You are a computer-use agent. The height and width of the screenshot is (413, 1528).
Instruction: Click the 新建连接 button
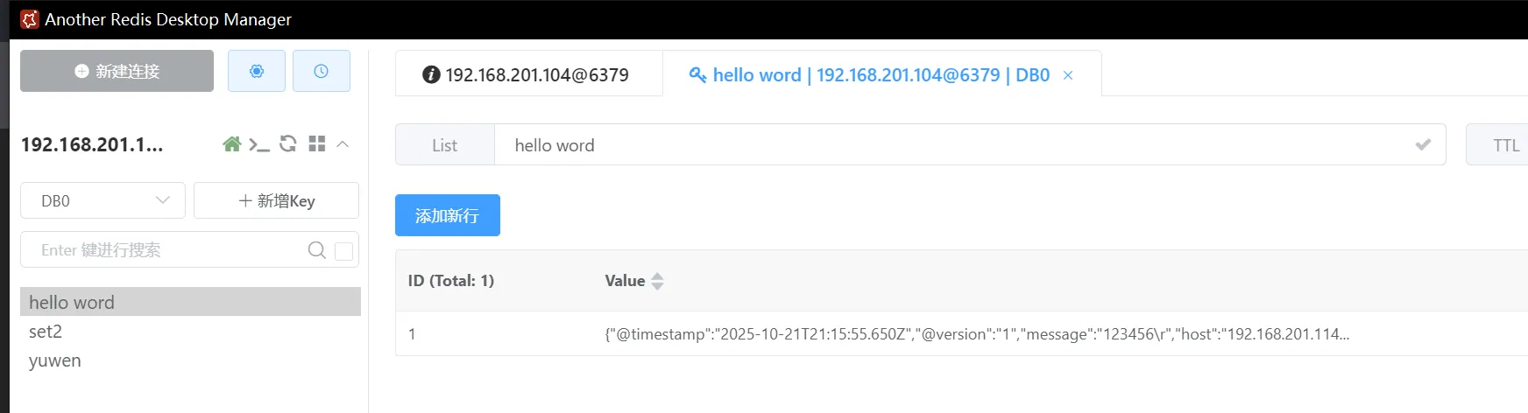(x=117, y=71)
